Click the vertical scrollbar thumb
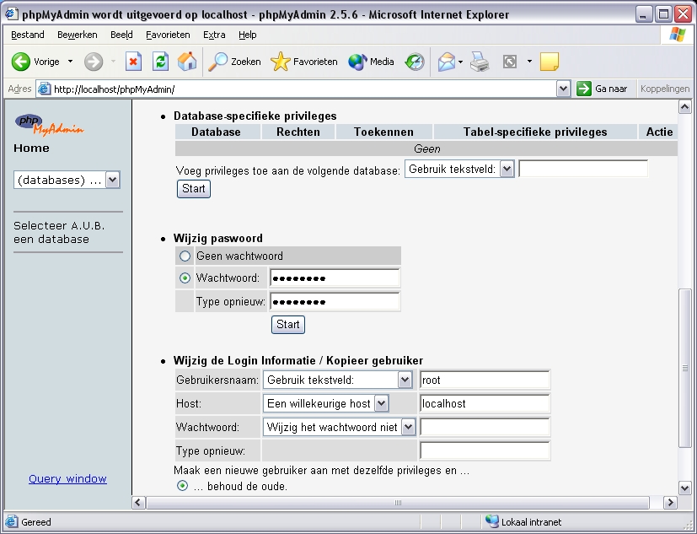 pos(684,369)
